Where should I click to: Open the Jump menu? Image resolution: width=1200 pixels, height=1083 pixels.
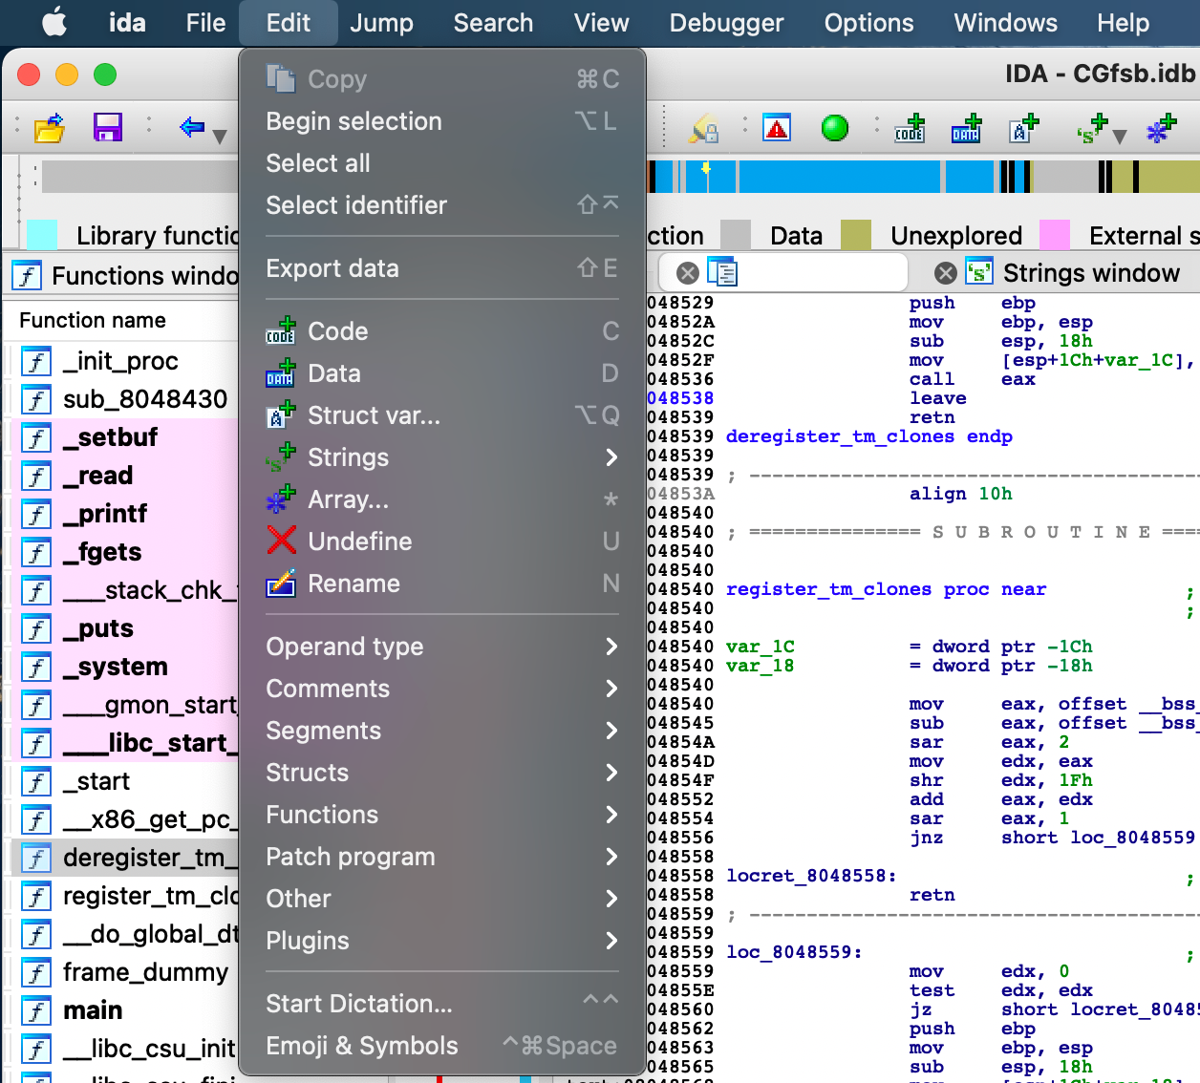click(x=381, y=23)
